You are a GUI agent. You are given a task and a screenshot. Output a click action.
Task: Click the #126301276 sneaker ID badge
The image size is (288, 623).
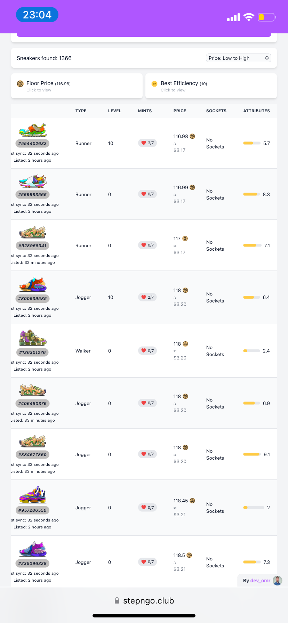pyautogui.click(x=32, y=352)
